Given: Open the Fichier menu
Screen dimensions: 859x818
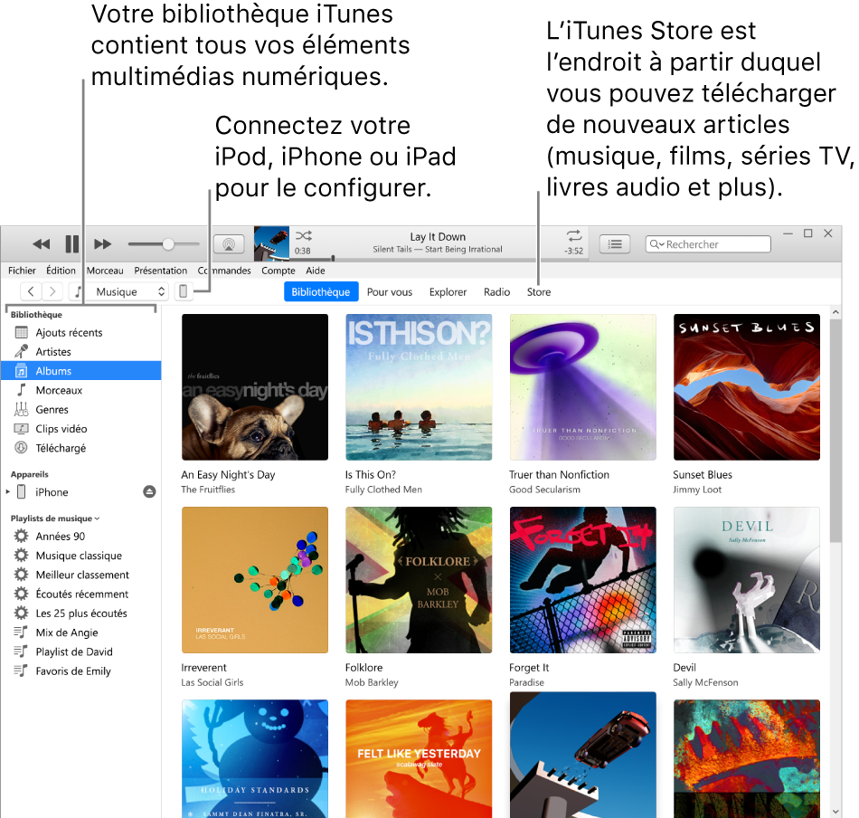Looking at the screenshot, I should coord(22,271).
